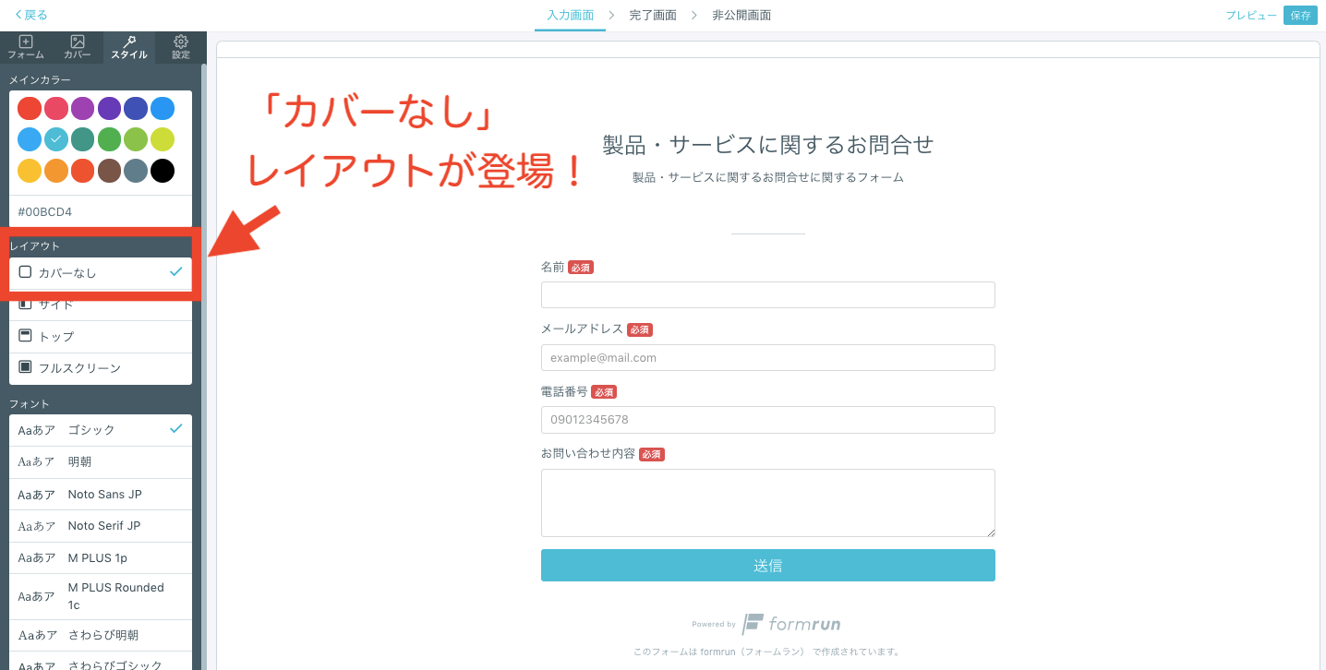
Task: Choose the Noto Sans JP font
Action: pyautogui.click(x=100, y=494)
